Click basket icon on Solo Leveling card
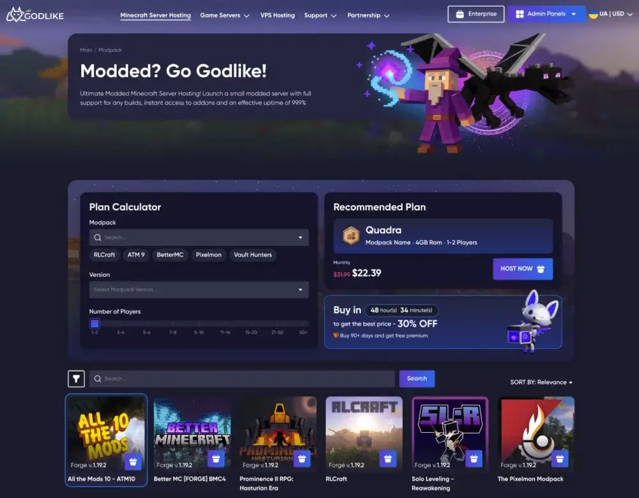Screen dimensions: 639x498 (x=474, y=459)
